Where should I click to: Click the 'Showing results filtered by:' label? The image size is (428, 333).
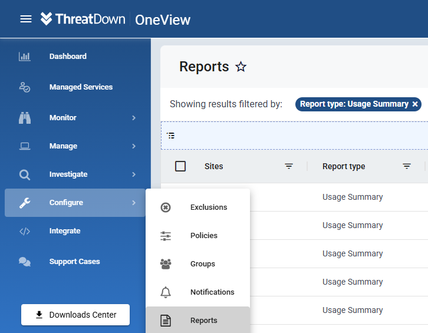click(x=226, y=104)
